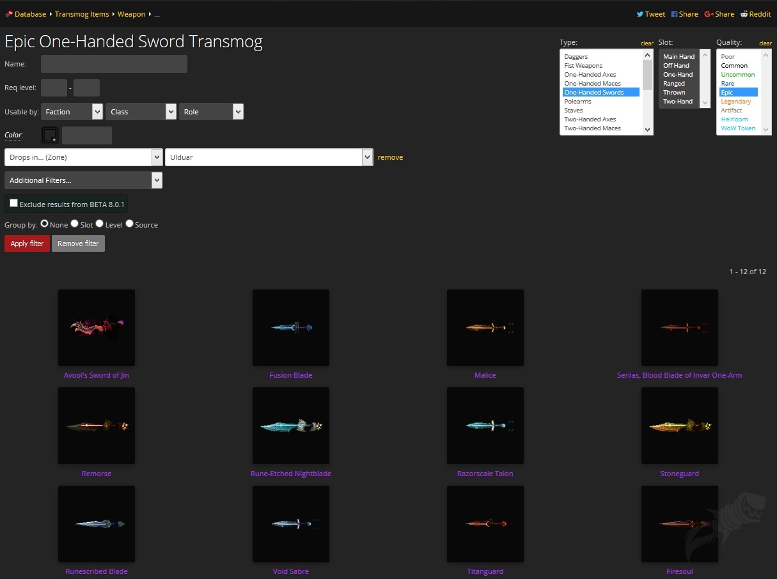Select Fist Weapons type
The image size is (777, 579).
[583, 66]
